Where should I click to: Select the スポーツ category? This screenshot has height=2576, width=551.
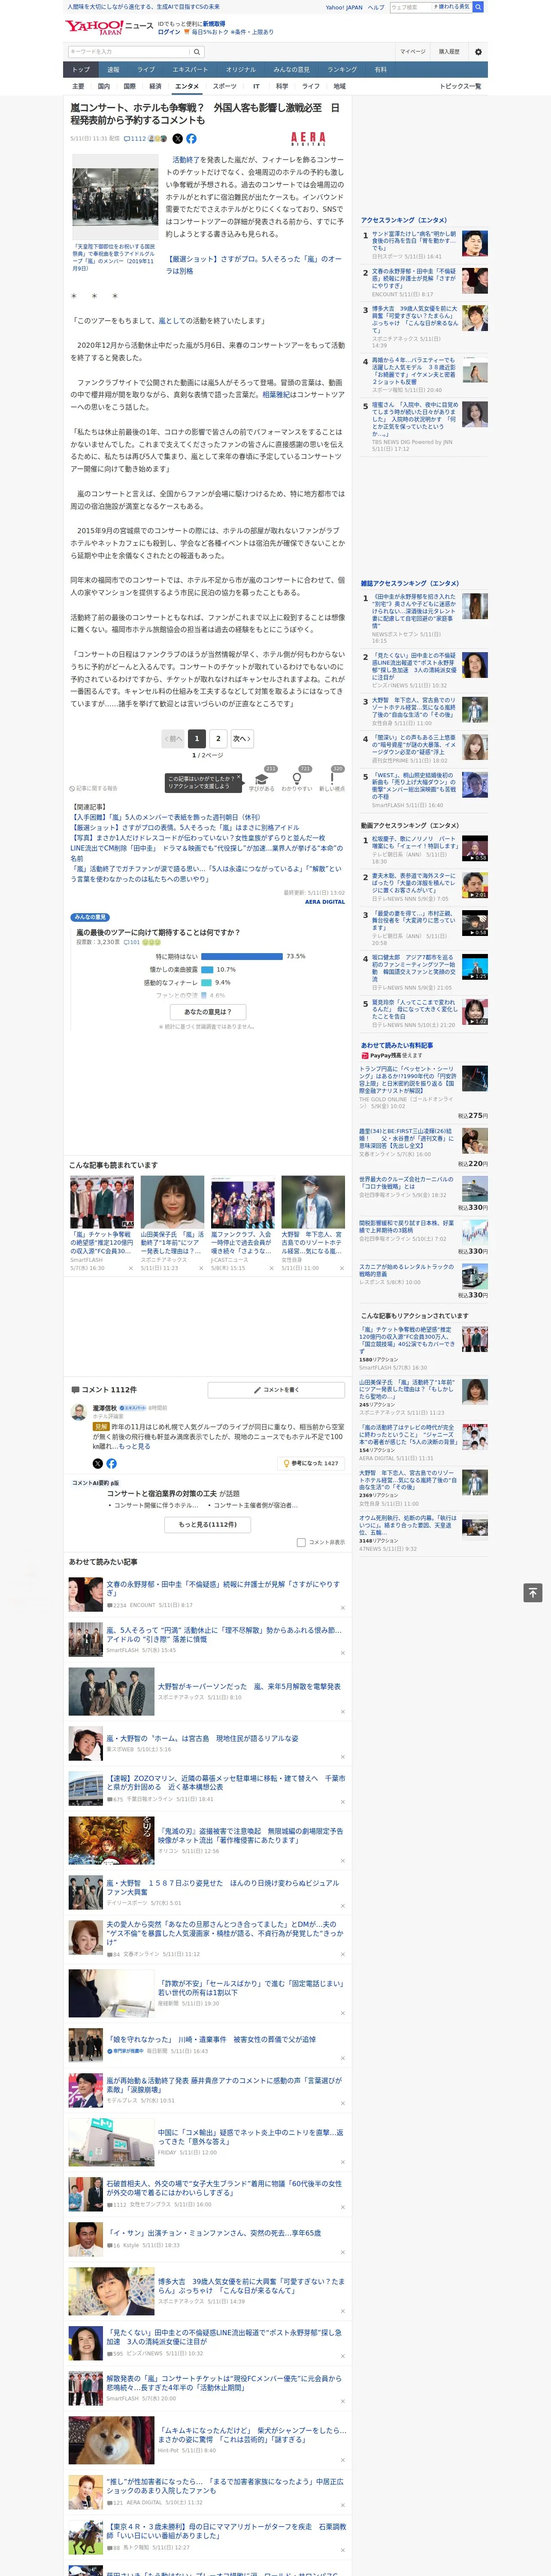point(224,86)
